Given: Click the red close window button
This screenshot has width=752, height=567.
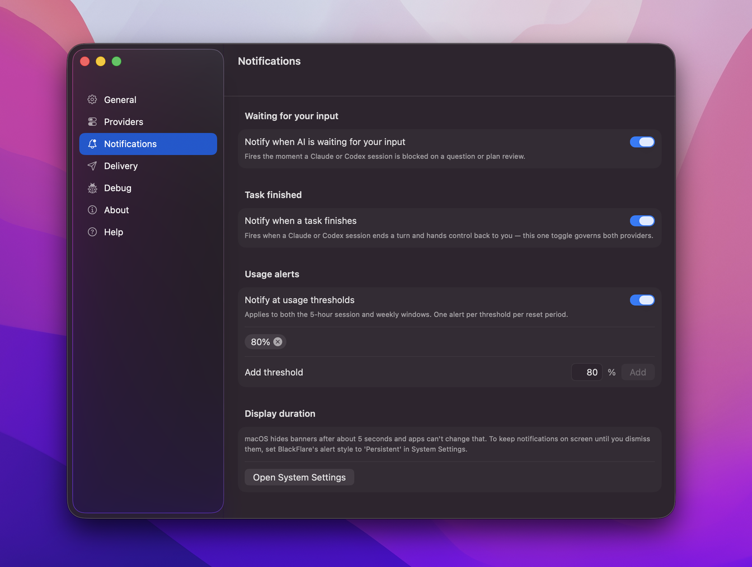Looking at the screenshot, I should (x=85, y=62).
